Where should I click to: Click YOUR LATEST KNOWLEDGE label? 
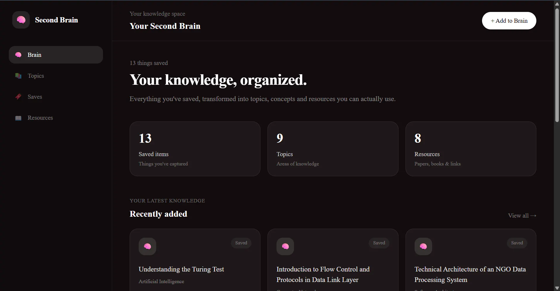(x=167, y=201)
